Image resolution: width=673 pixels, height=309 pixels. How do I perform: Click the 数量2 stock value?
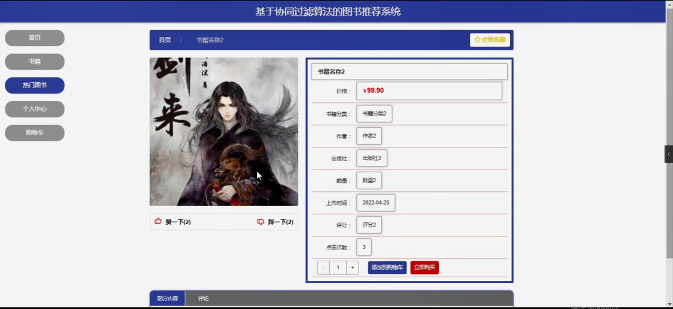coord(369,181)
